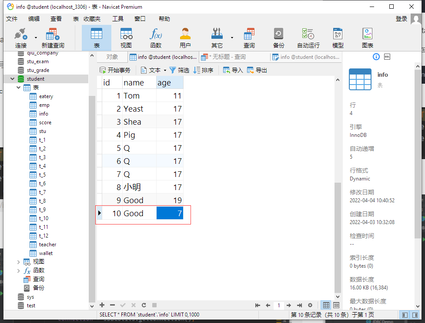The image size is (425, 323).
Task: Click the Begin Transaction (开始事务) button
Action: click(115, 70)
